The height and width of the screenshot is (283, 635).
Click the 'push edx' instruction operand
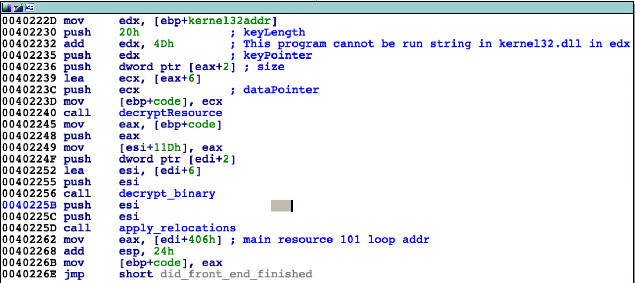[x=129, y=55]
